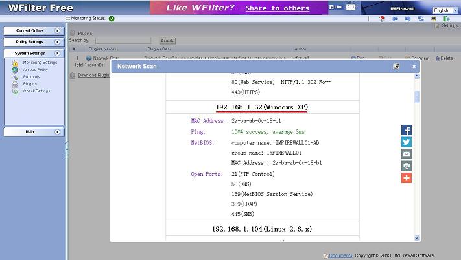Click the green logout door icon
Image resolution: width=461 pixels, height=260 pixels.
point(446,19)
